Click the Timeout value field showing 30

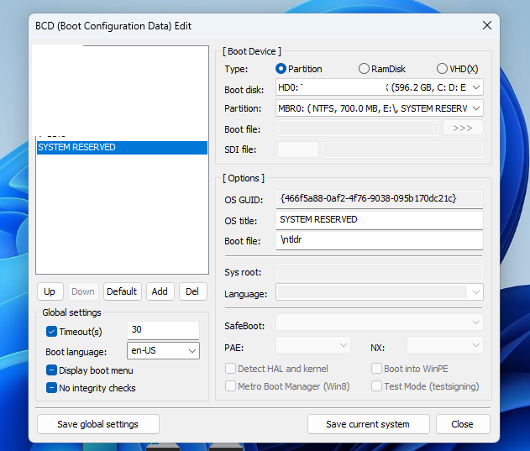(163, 329)
